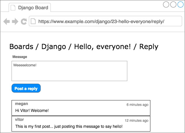Image resolution: width=185 pixels, height=133 pixels.
Task: Click the page icon on Django Board tab
Action: pyautogui.click(x=13, y=8)
